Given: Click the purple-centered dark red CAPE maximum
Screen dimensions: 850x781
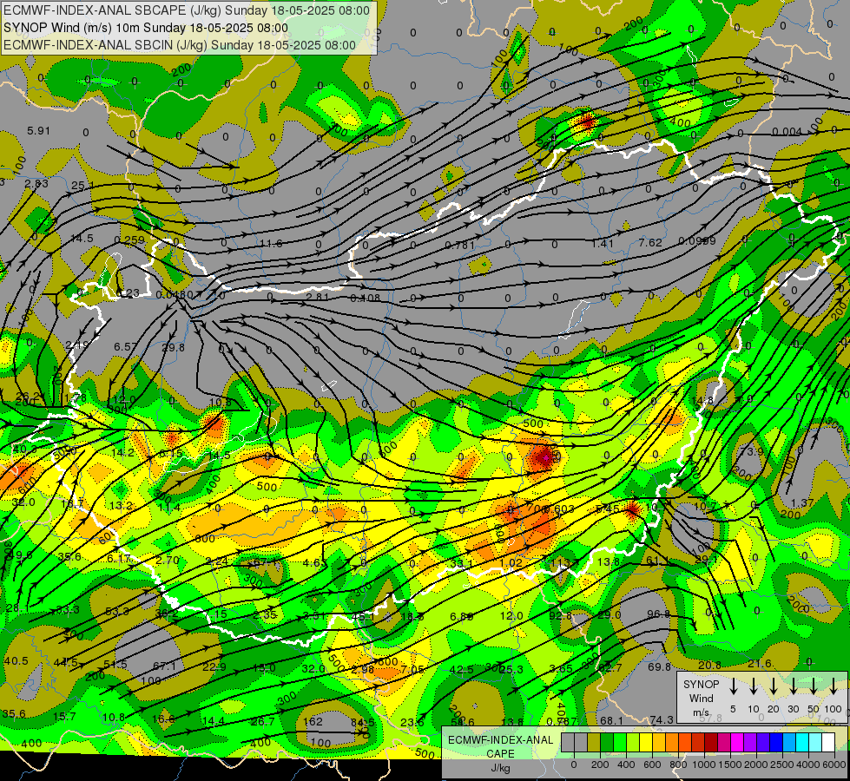Looking at the screenshot, I should 544,458.
